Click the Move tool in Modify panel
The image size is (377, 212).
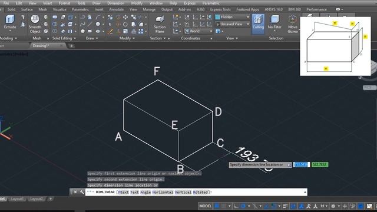click(x=125, y=17)
